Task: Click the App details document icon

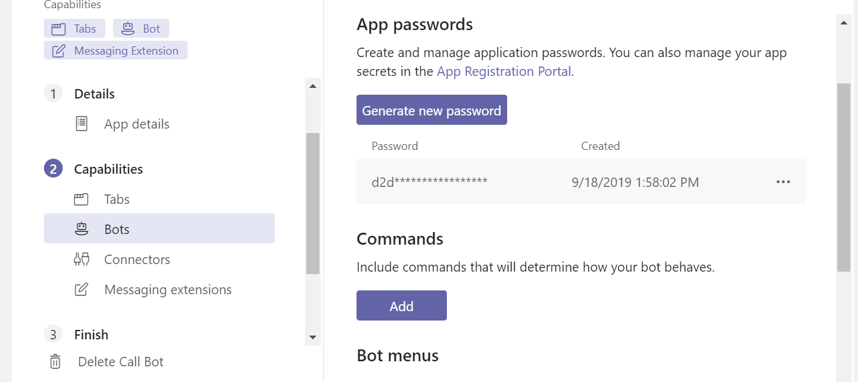Action: 81,124
